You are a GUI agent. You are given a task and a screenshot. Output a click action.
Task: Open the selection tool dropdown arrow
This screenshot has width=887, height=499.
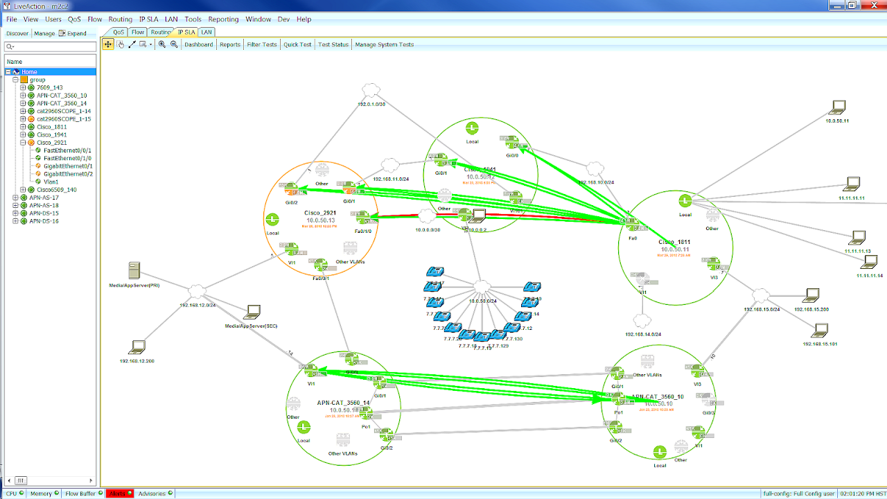click(151, 44)
